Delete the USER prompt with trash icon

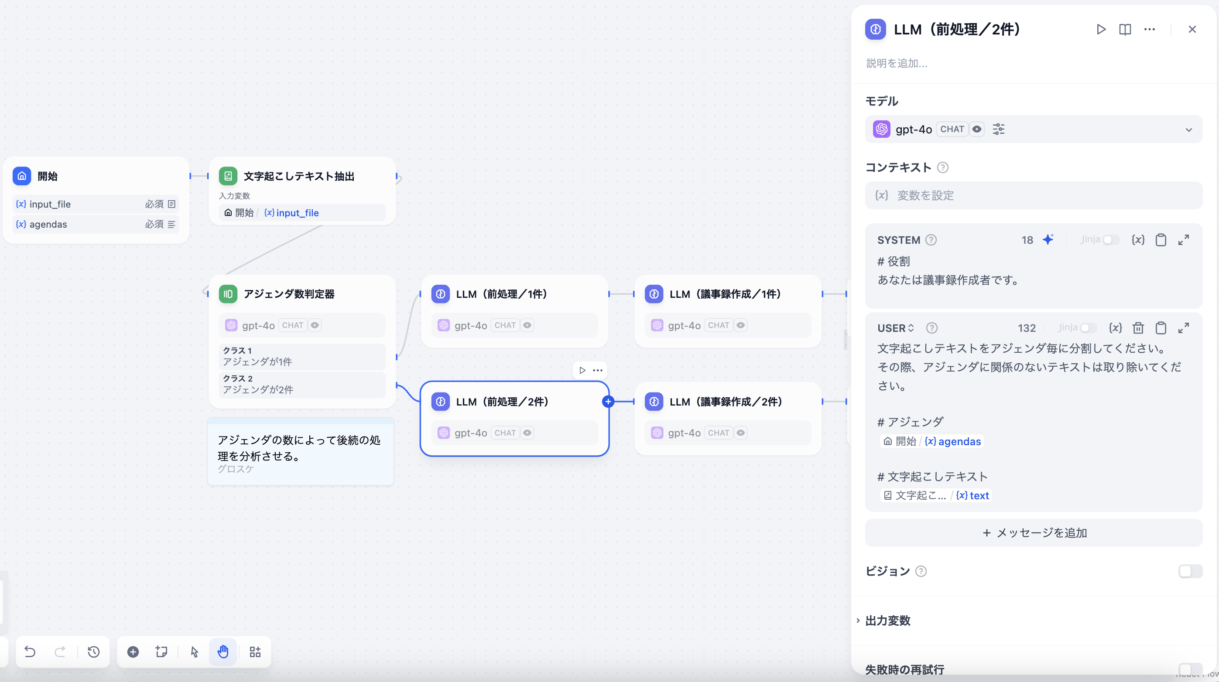coord(1139,328)
